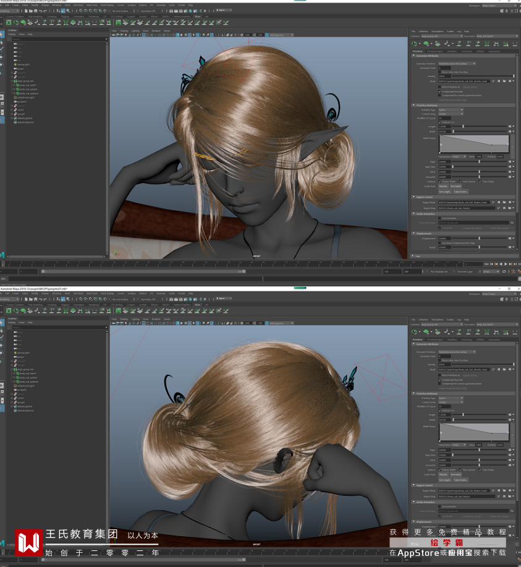Click step-back-one-key button in upper window

tap(496, 264)
